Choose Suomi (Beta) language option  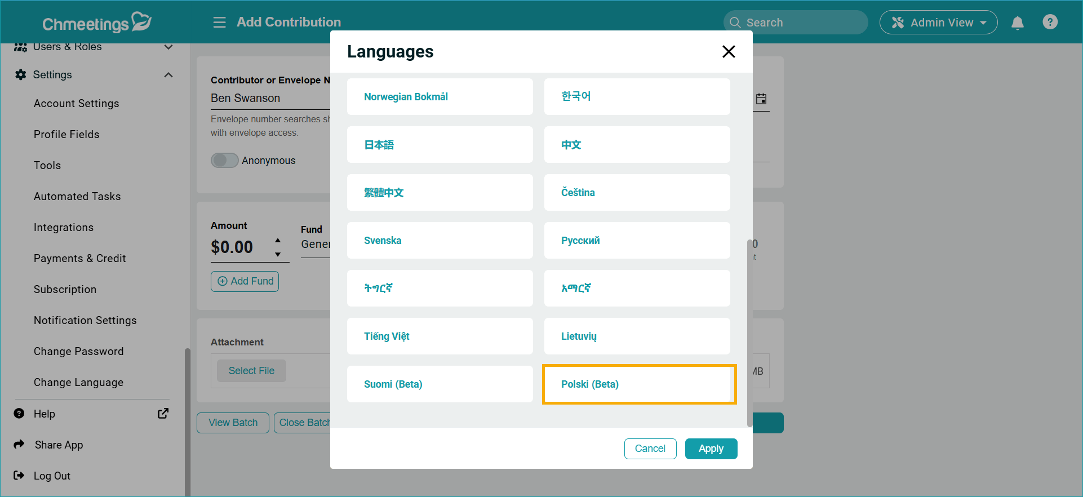click(440, 384)
